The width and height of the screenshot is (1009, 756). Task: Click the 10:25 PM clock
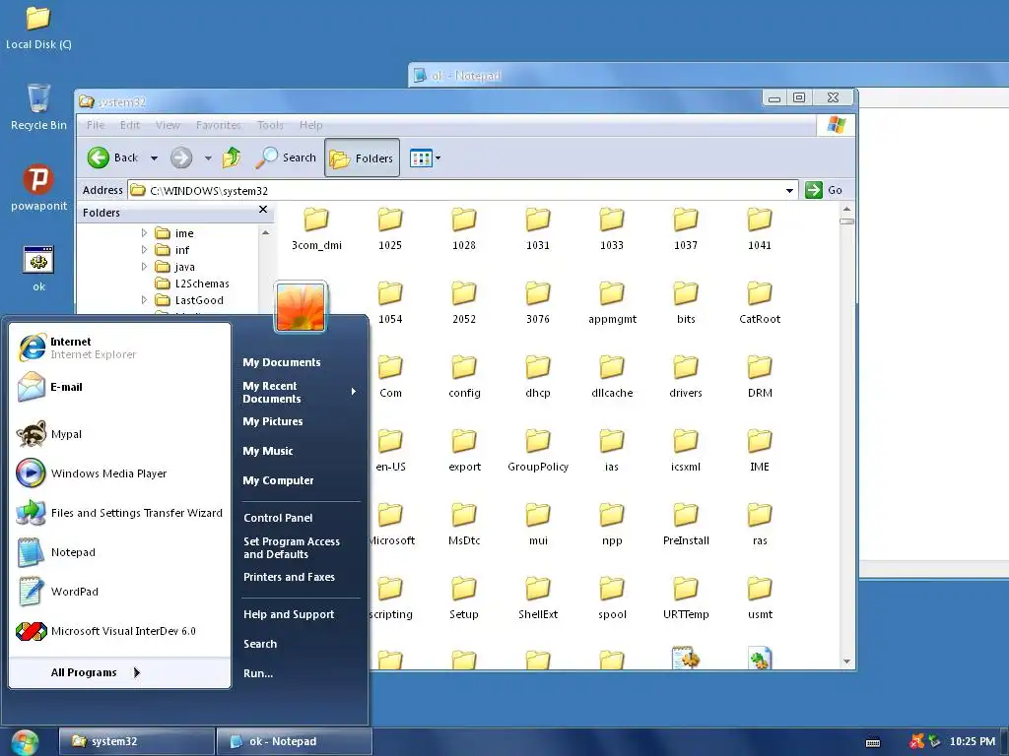(973, 742)
